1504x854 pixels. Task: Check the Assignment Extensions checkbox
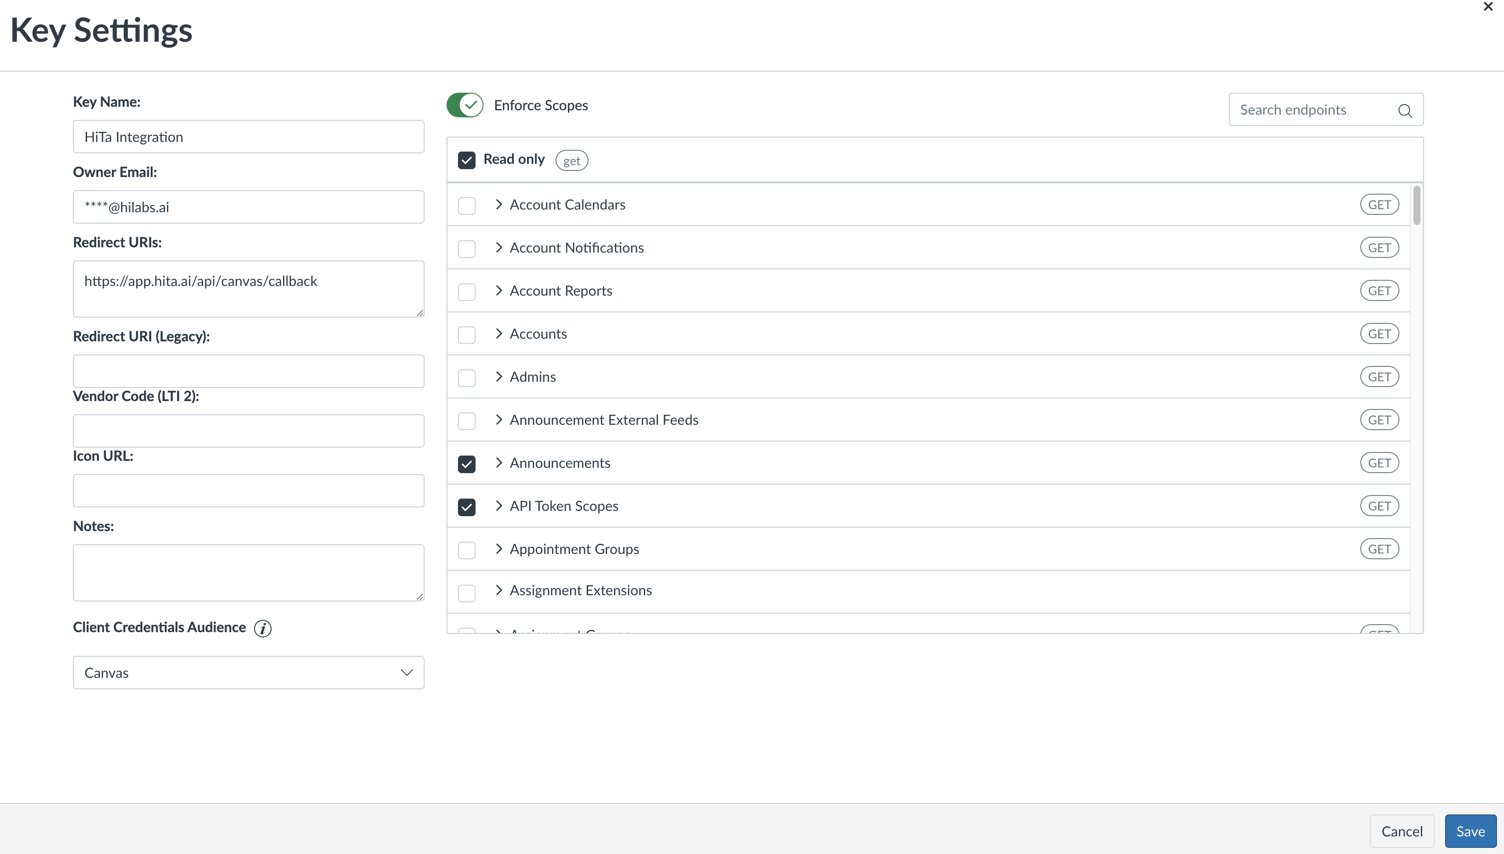[x=466, y=593]
